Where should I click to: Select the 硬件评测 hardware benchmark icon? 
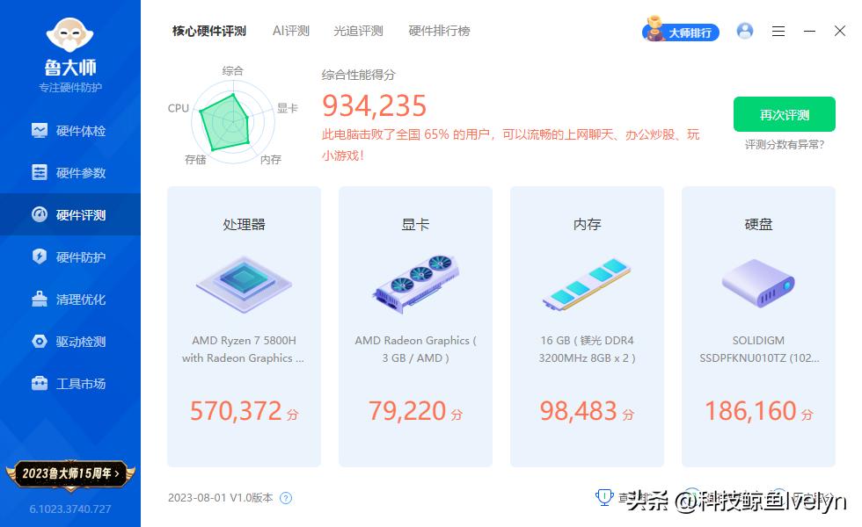click(x=70, y=214)
